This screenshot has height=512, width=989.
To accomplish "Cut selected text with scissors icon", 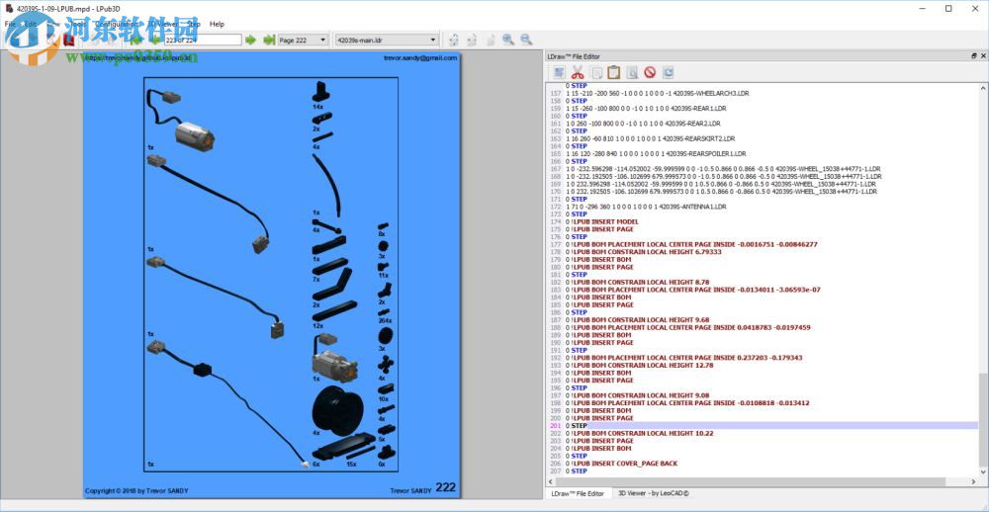I will [x=578, y=72].
